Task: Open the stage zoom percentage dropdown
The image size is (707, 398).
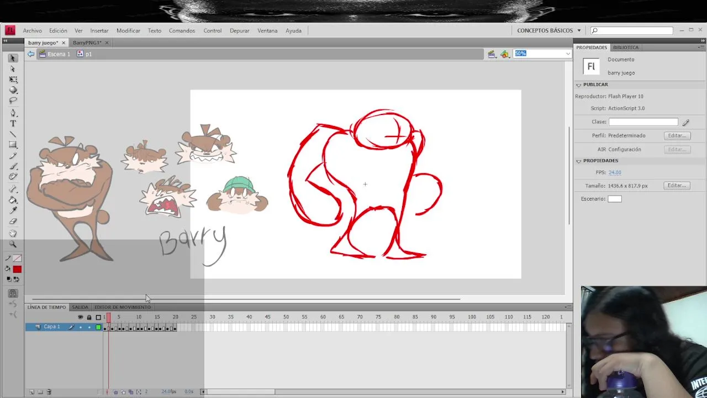Action: click(x=568, y=54)
